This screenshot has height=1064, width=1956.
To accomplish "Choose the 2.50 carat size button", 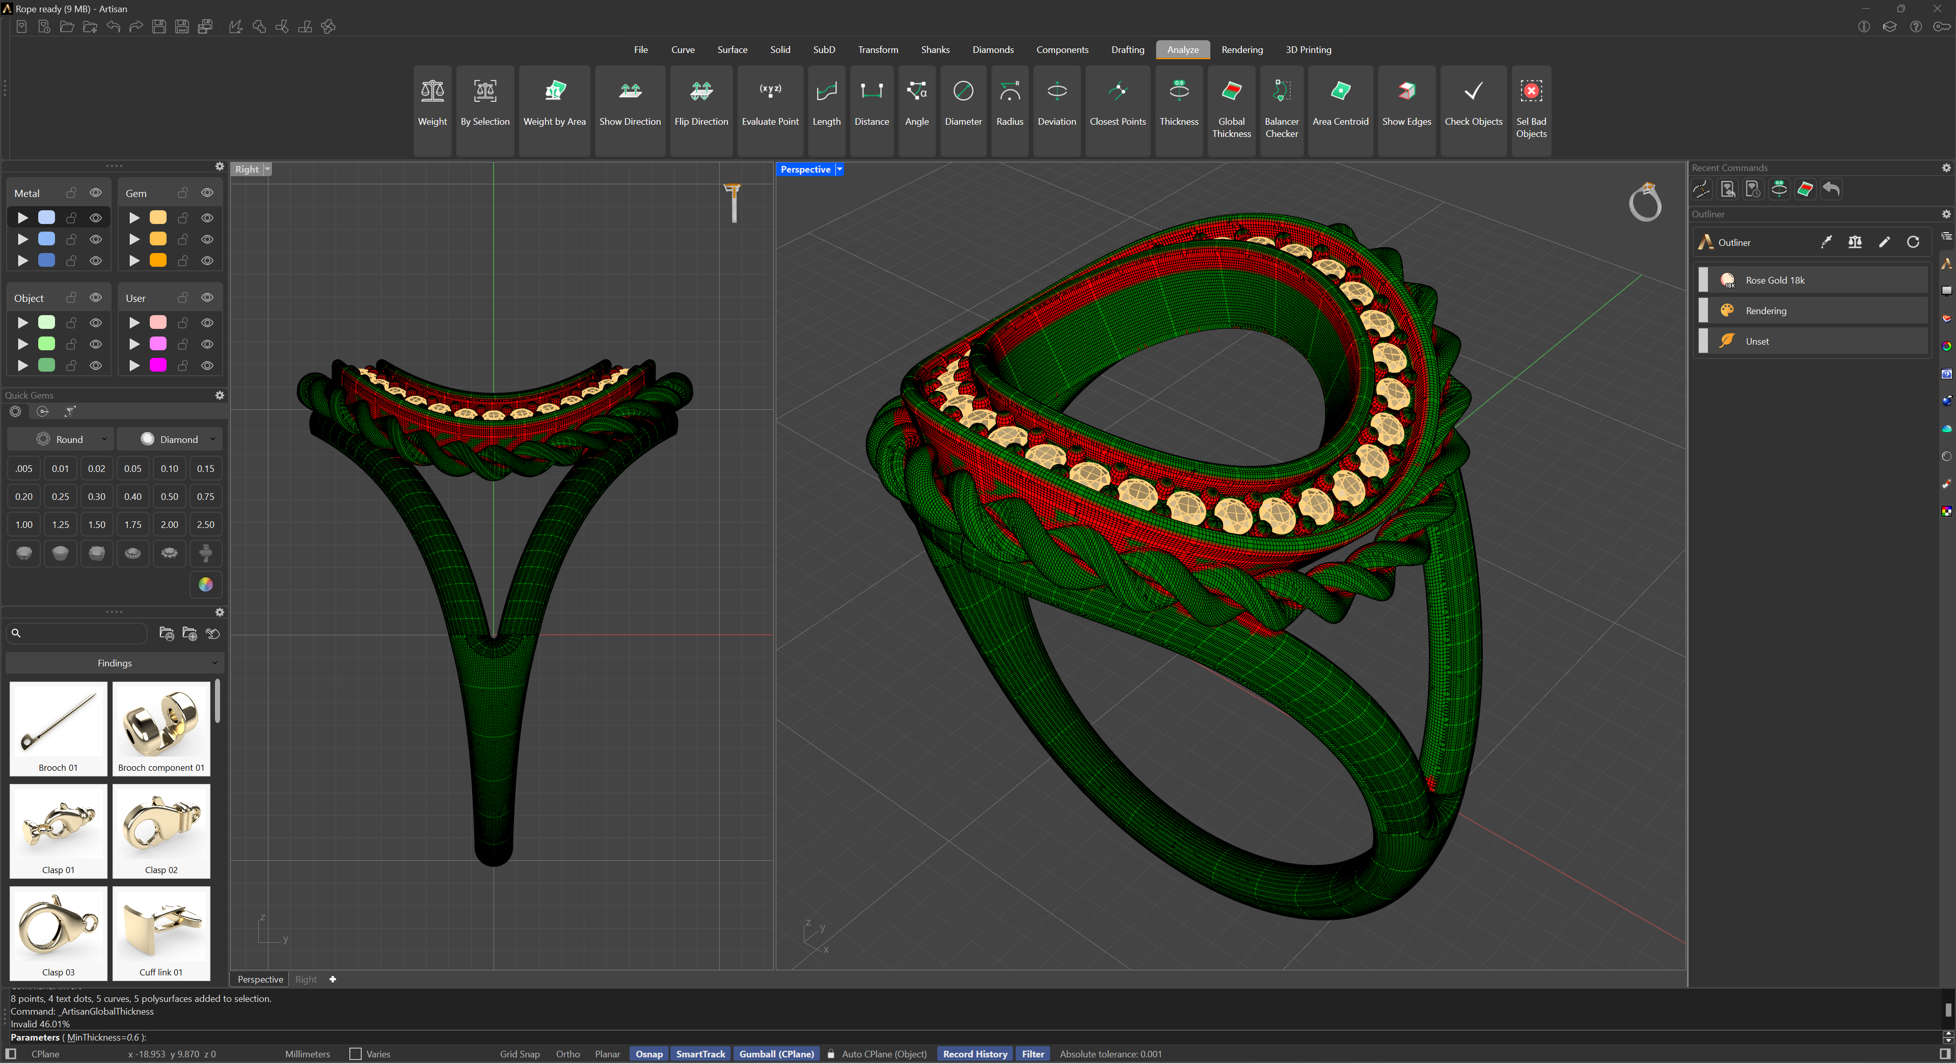I will (206, 524).
